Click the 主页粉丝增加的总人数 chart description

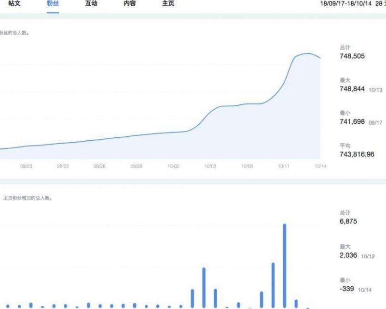click(x=28, y=198)
